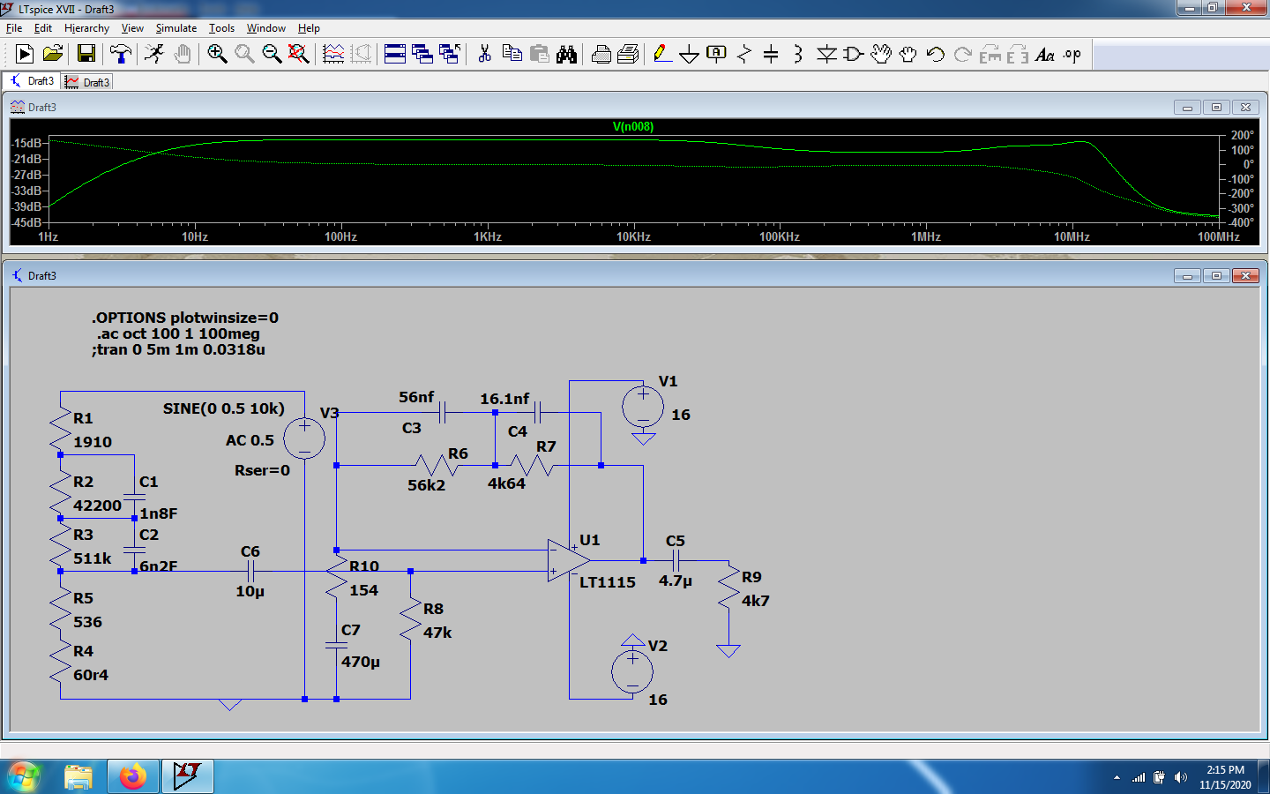Viewport: 1270px width, 794px height.
Task: Run the simulation with the running-man icon
Action: tap(154, 54)
